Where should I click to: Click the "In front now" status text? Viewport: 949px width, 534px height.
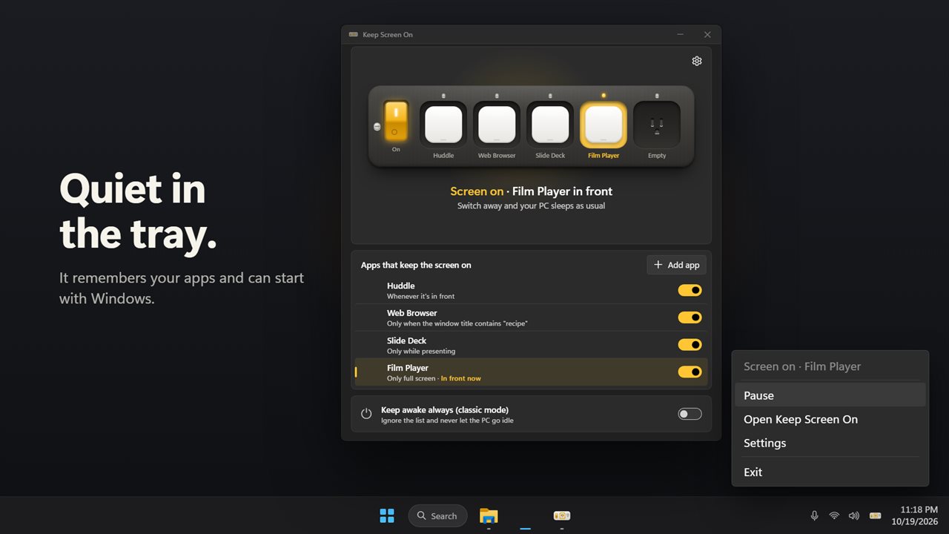pyautogui.click(x=460, y=378)
